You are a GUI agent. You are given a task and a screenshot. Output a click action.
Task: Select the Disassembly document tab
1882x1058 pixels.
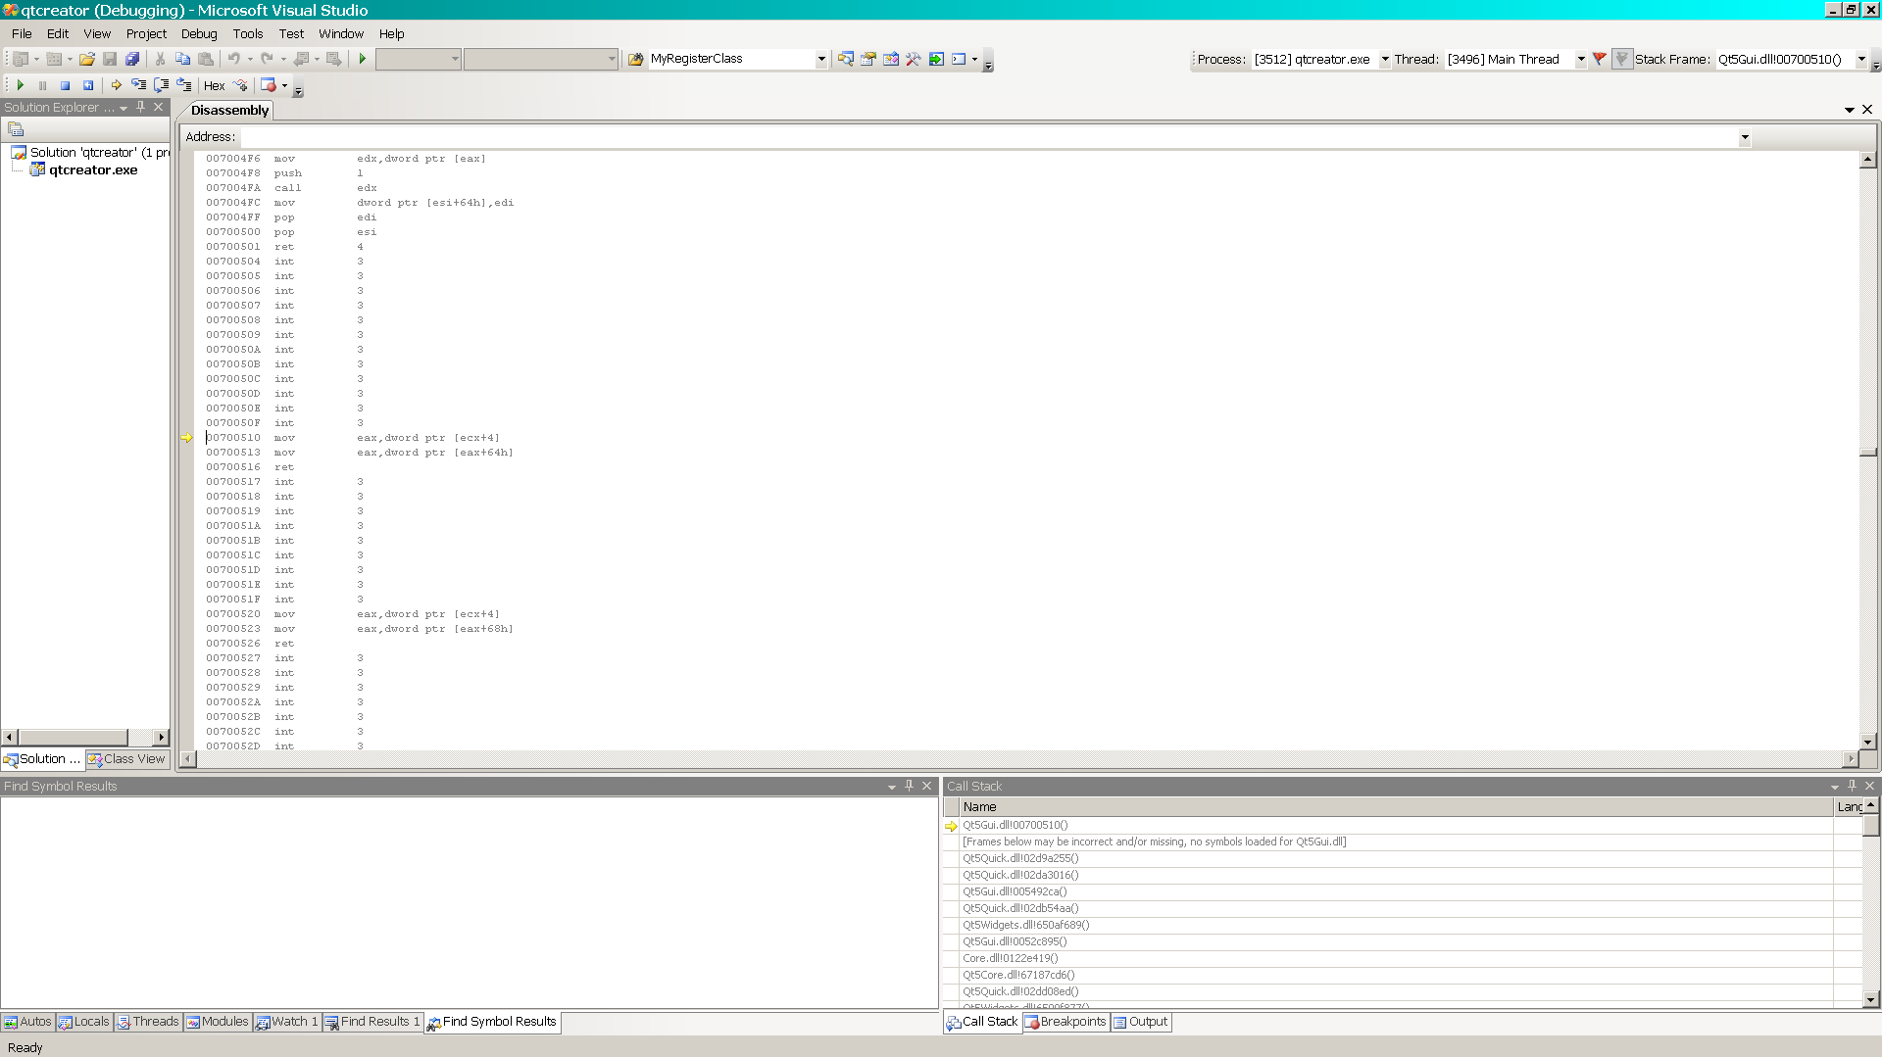[229, 110]
